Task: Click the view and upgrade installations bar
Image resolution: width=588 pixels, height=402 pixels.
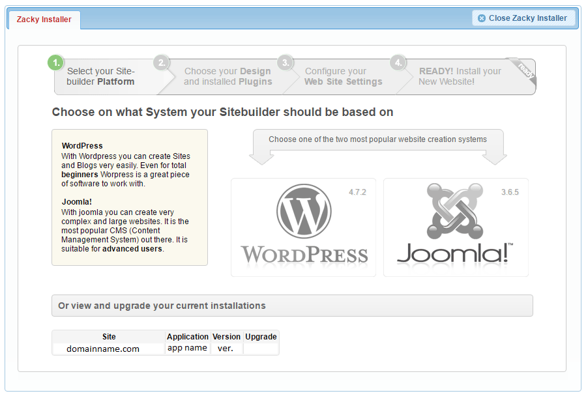Action: point(292,306)
